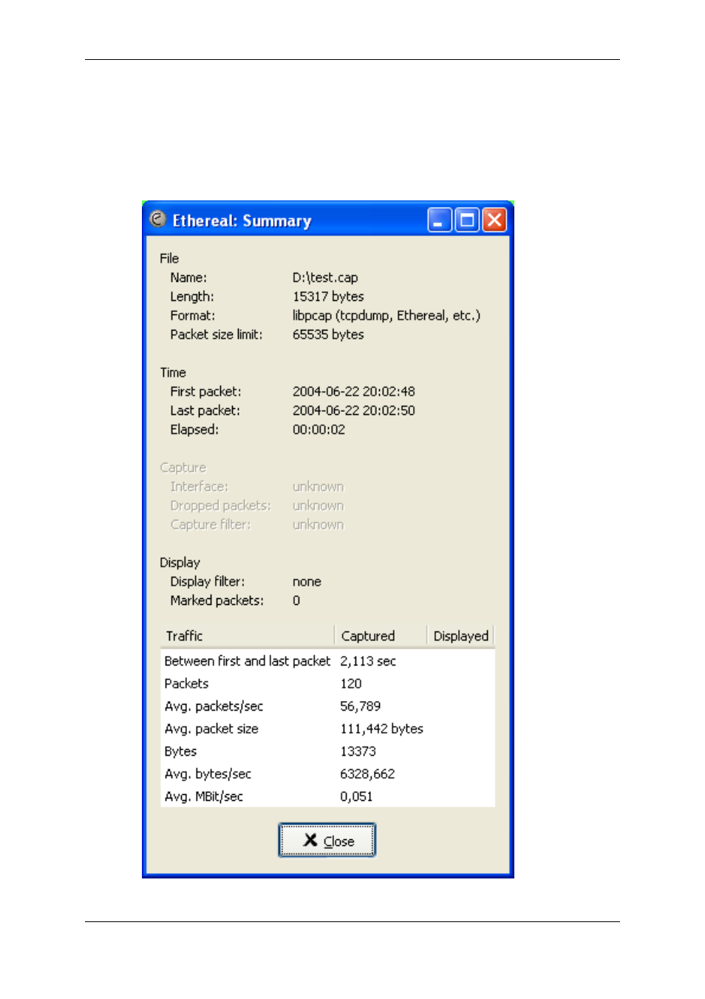This screenshot has height=999, width=705.
Task: Click the Ethereal app icon in title bar
Action: pyautogui.click(x=157, y=219)
